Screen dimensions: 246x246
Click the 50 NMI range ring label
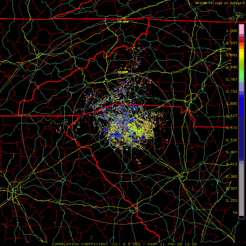click(123, 72)
